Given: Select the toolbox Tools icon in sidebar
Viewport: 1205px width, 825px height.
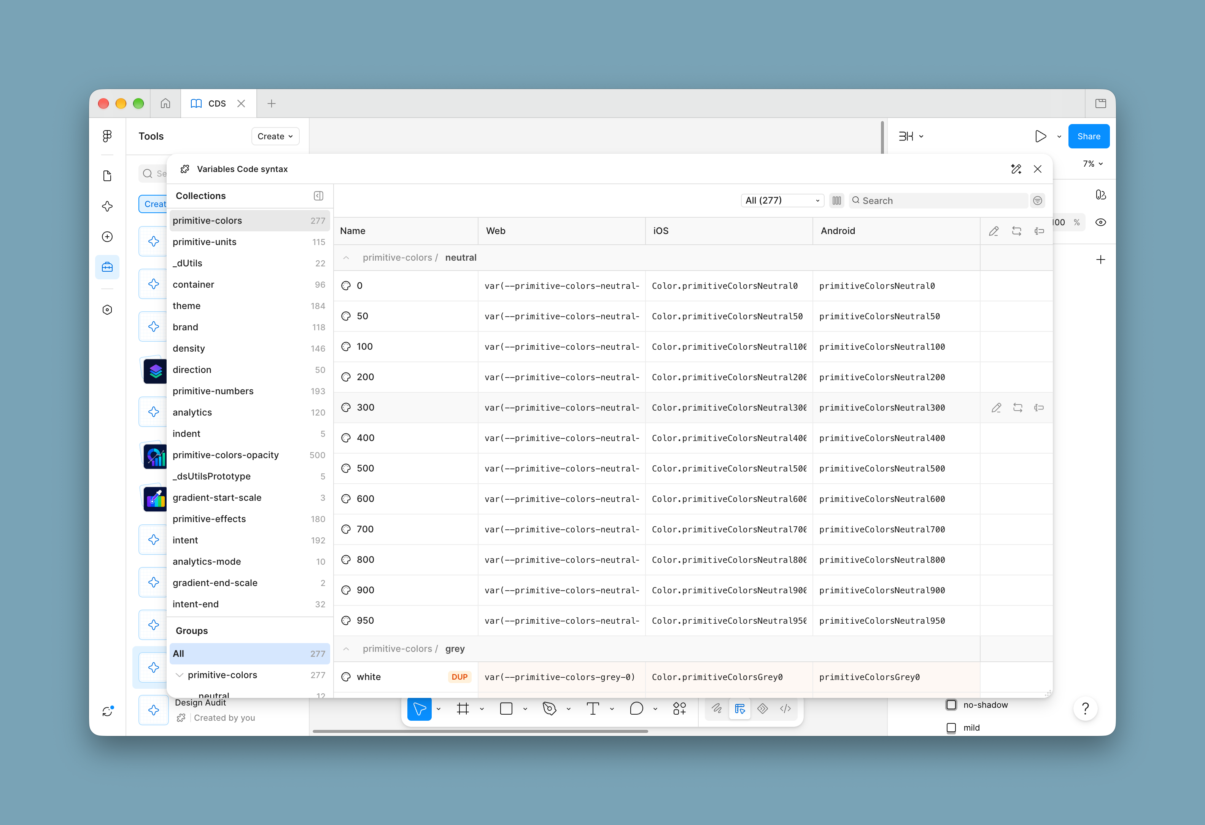Looking at the screenshot, I should pos(107,267).
